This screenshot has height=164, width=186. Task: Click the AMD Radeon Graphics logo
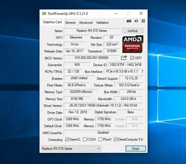point(133,44)
